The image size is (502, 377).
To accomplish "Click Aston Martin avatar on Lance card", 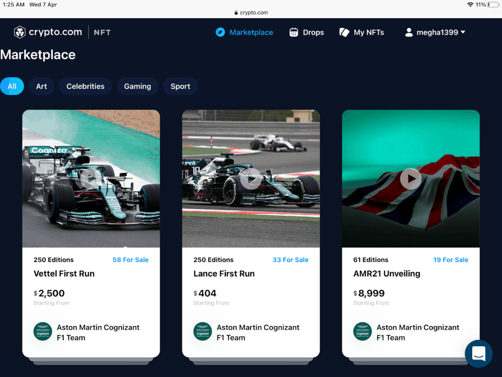I will coord(202,331).
